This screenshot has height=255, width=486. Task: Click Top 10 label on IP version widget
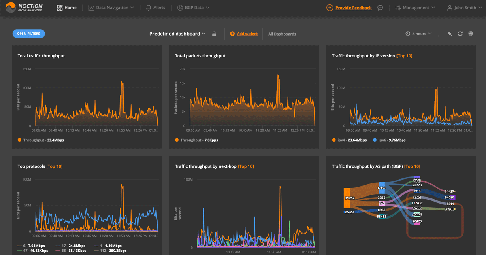point(405,56)
